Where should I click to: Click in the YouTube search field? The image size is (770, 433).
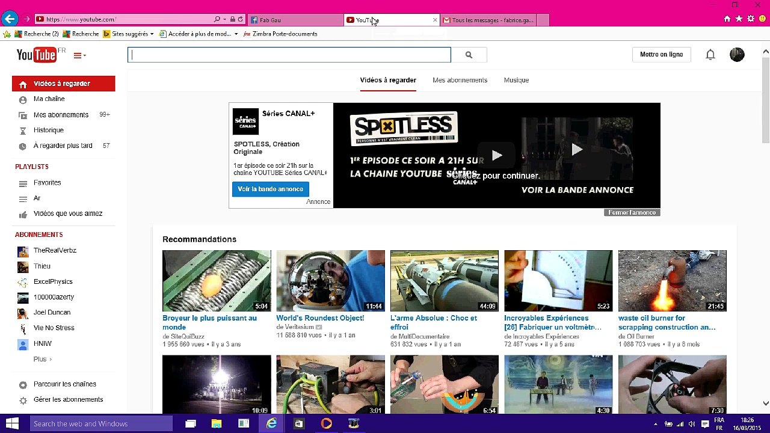pos(289,55)
